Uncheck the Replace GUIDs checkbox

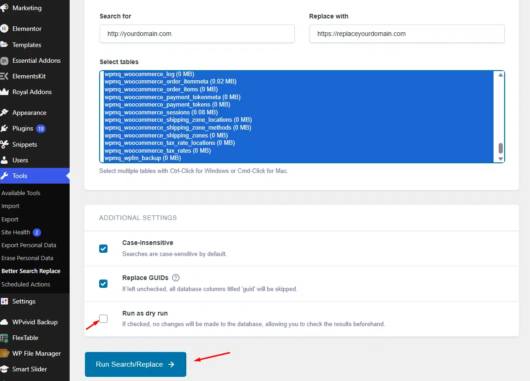pyautogui.click(x=103, y=284)
